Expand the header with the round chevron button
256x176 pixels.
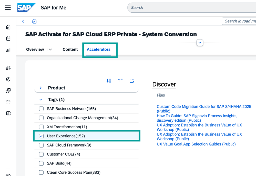pos(200,43)
